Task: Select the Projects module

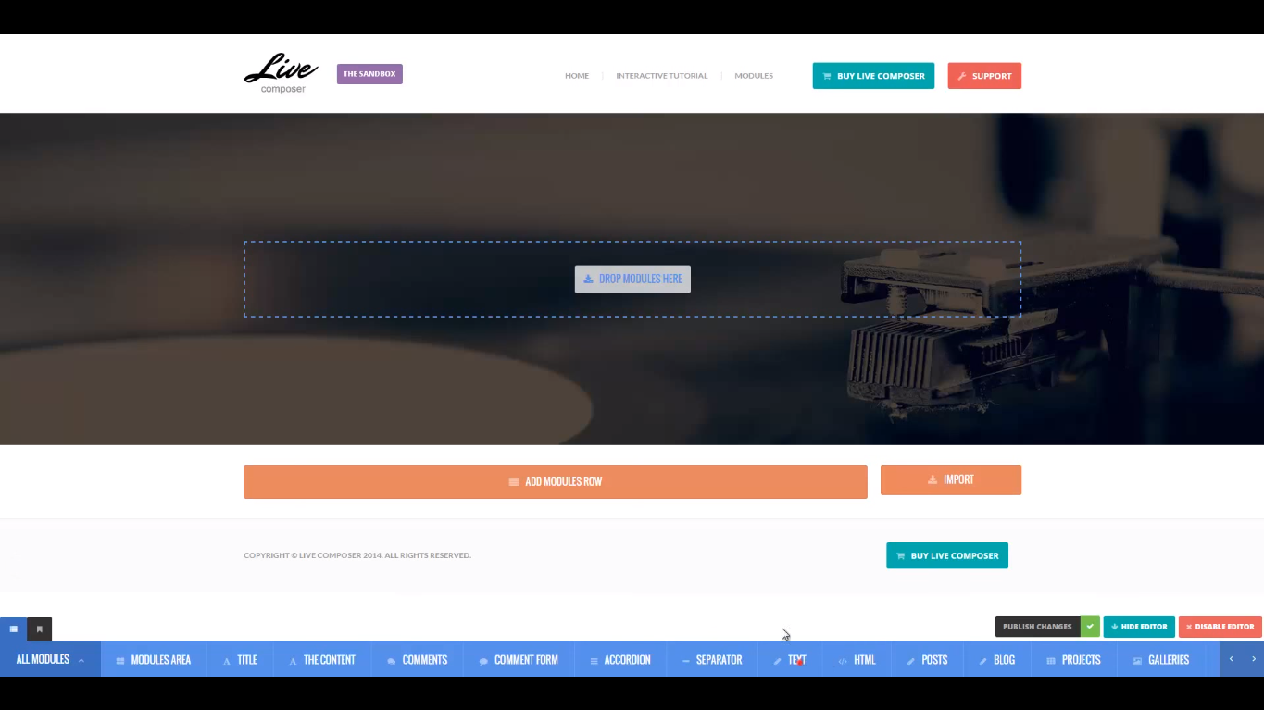Action: click(x=1073, y=660)
